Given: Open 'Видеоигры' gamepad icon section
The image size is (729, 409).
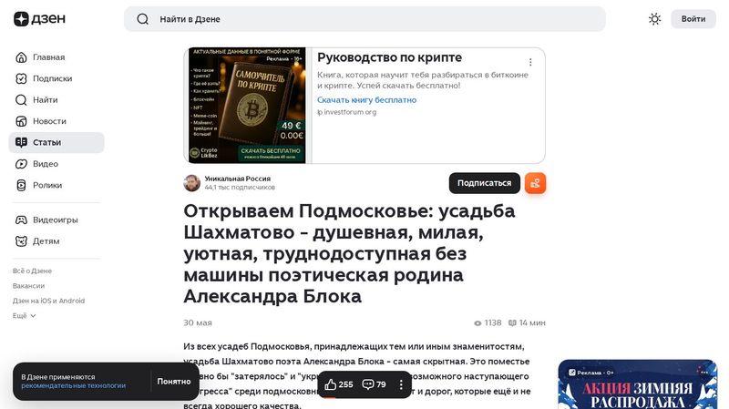Looking at the screenshot, I should (x=22, y=220).
